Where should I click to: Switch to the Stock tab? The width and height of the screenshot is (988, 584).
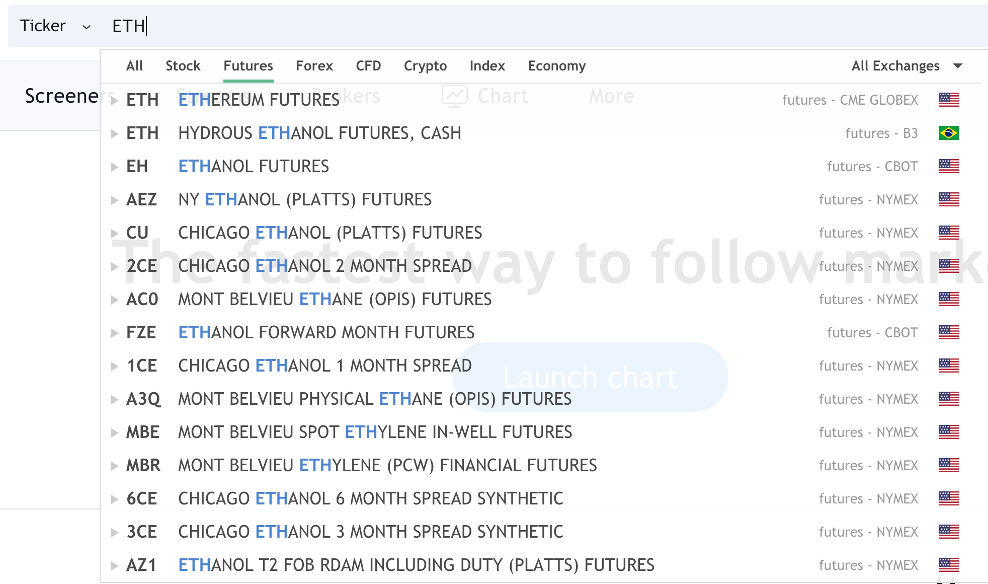pos(183,66)
